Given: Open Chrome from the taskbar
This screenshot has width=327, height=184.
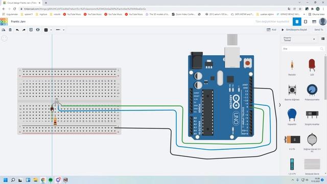Looking at the screenshot, I should point(43,180).
